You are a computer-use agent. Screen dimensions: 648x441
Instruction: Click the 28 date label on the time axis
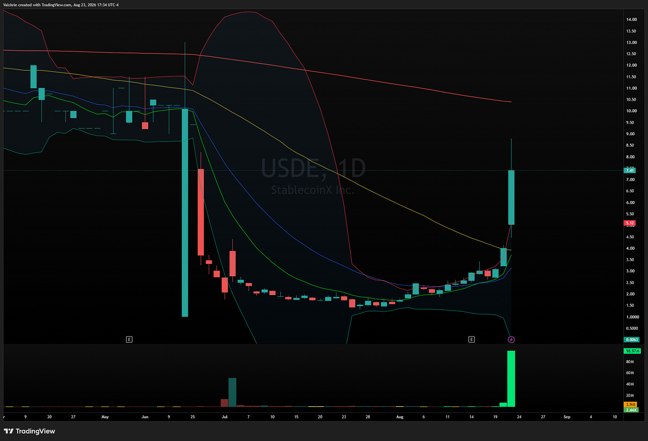pyautogui.click(x=368, y=417)
